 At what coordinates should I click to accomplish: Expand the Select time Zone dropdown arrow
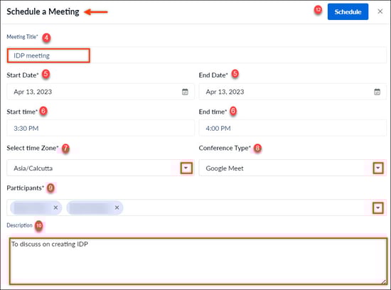pos(186,168)
